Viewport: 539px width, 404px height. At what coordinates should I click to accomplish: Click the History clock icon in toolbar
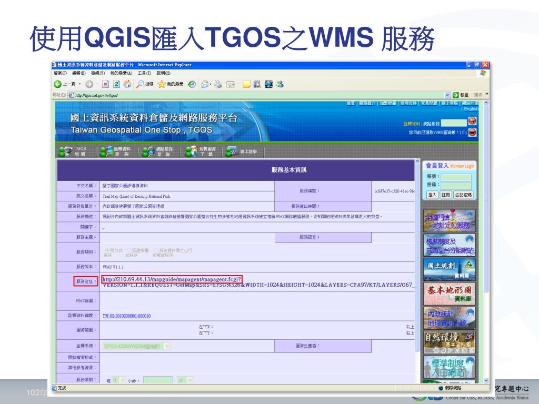(192, 84)
